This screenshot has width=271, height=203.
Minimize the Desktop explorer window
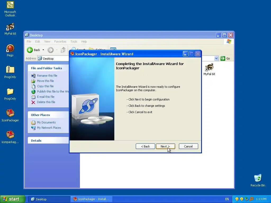tap(218, 35)
